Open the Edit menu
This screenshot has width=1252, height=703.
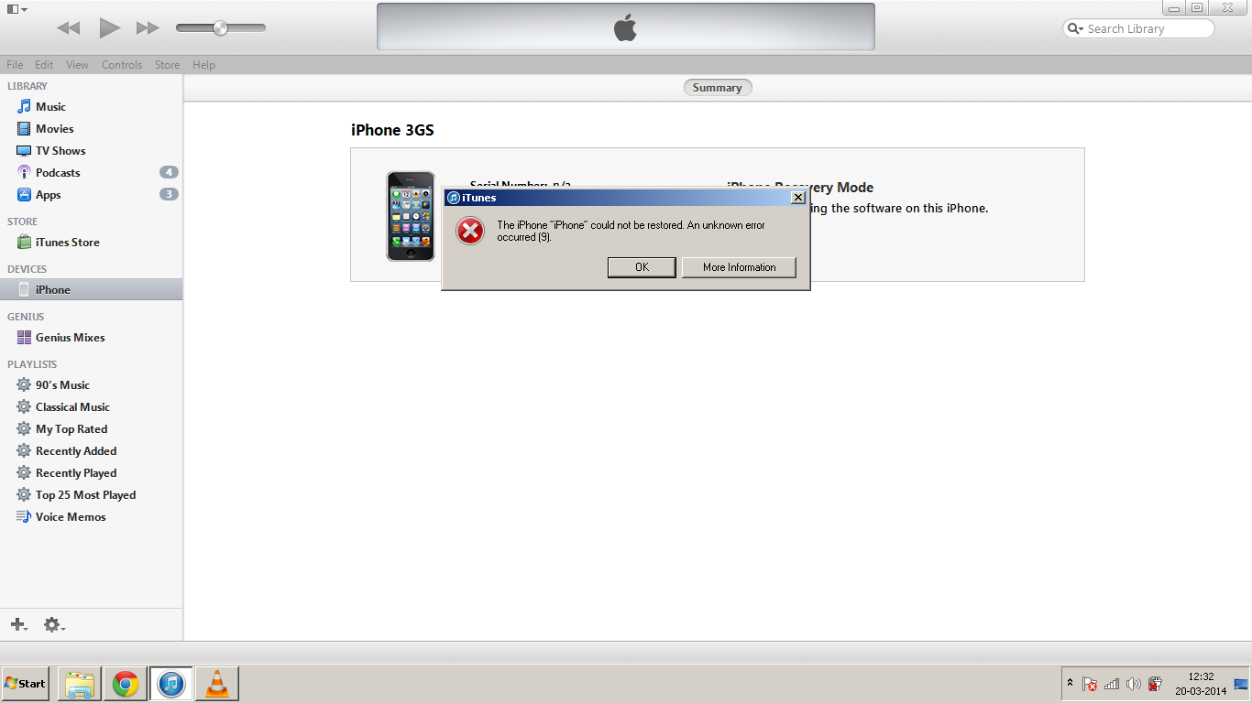(x=44, y=65)
